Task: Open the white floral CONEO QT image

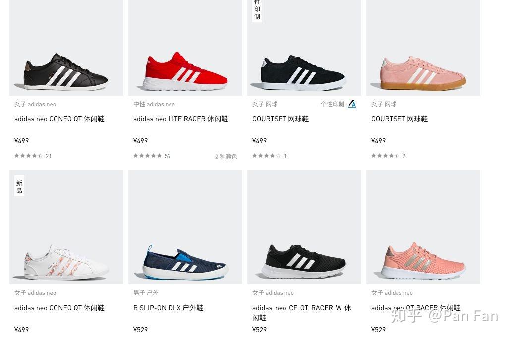Action: click(66, 227)
